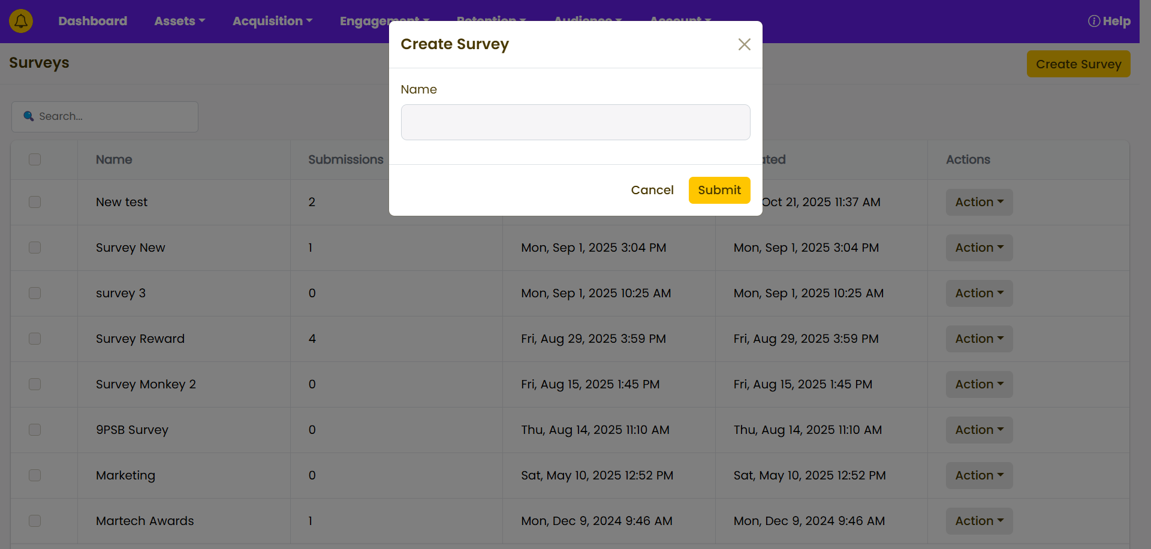This screenshot has width=1151, height=549.
Task: Open Action dropdown for Martech Awards
Action: pos(978,521)
